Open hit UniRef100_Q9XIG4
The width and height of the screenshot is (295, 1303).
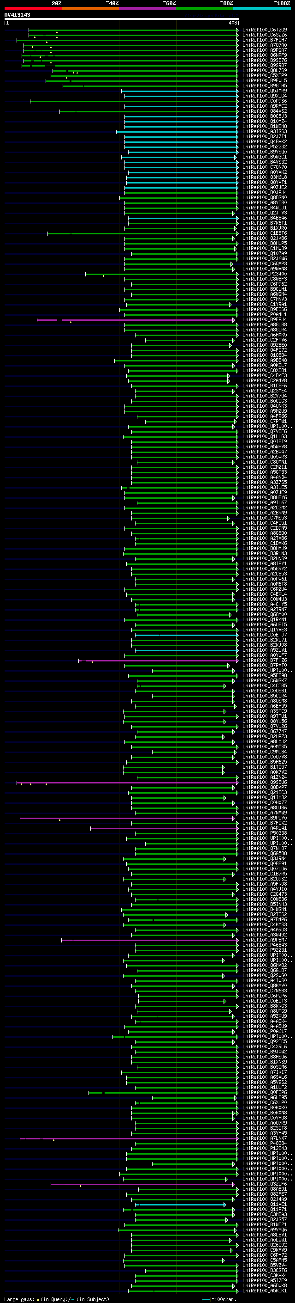(x=264, y=96)
